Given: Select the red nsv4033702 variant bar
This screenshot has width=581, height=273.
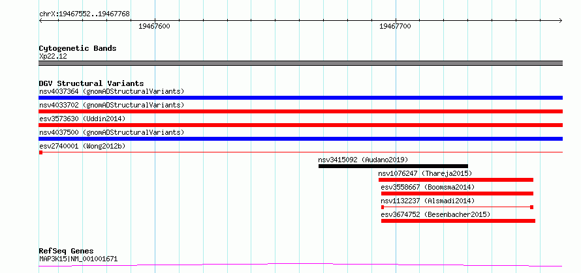Looking at the screenshot, I should [x=300, y=111].
